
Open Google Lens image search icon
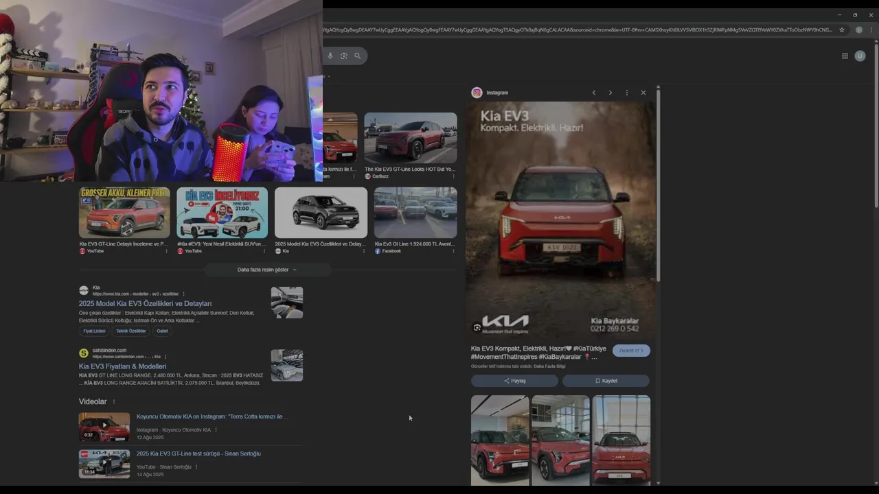coord(344,56)
